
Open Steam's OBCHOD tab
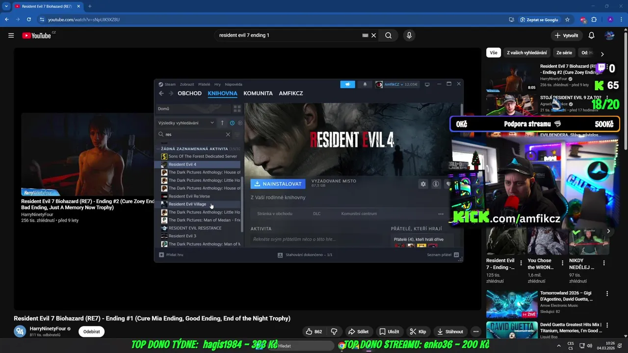189,93
